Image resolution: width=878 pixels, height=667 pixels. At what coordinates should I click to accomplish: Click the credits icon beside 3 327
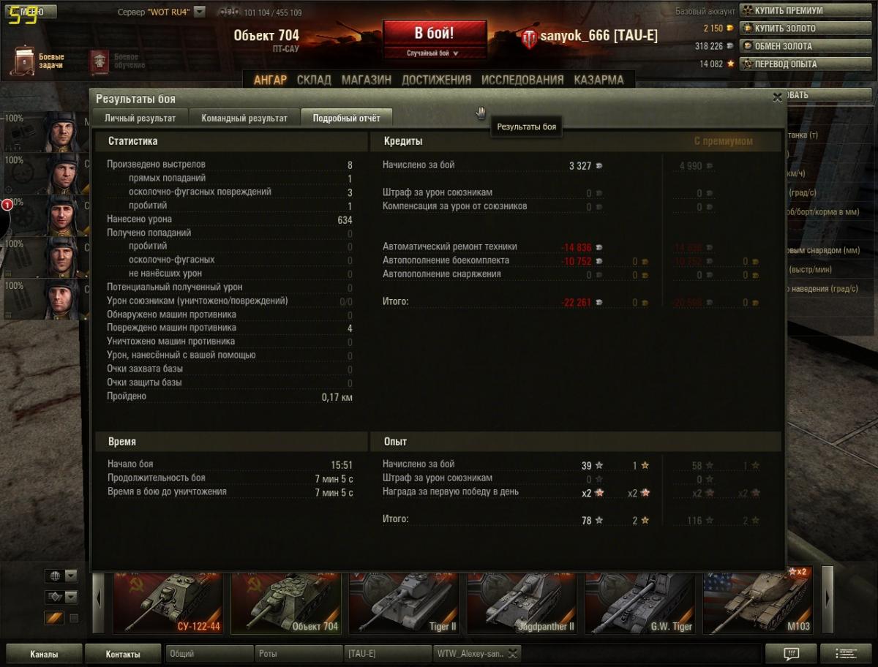coord(599,166)
